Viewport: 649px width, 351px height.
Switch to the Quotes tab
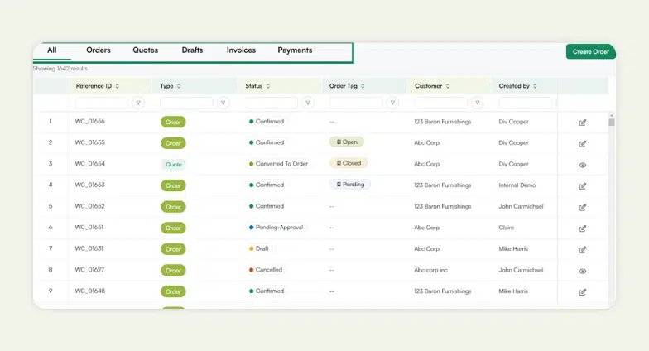point(145,50)
